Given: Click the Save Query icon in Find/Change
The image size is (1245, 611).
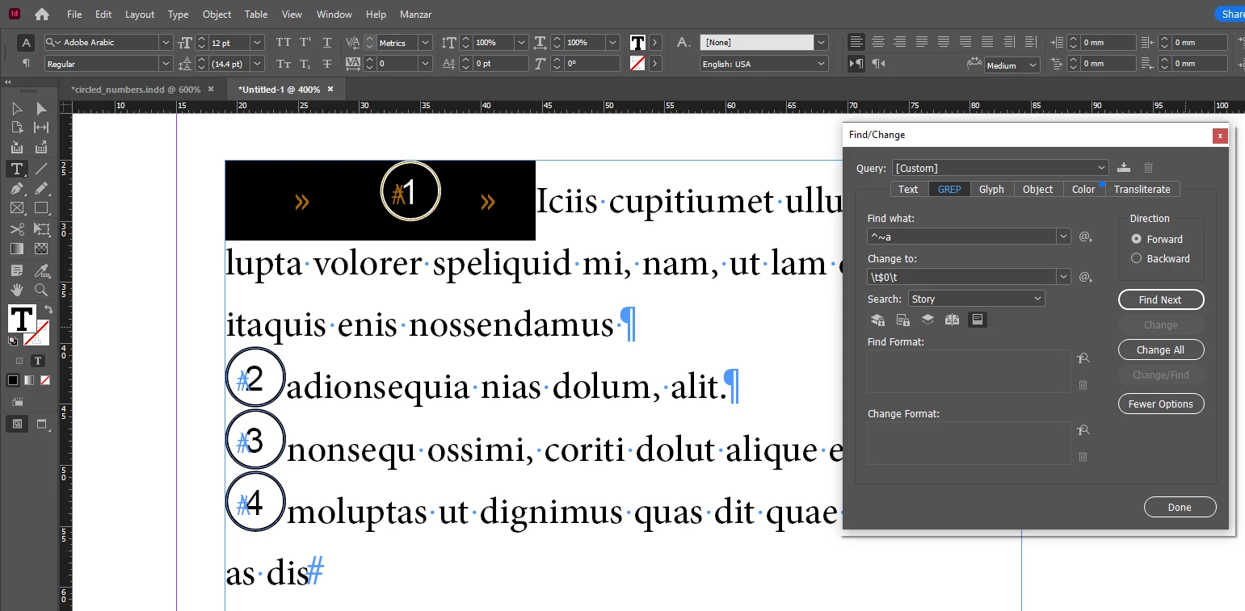Looking at the screenshot, I should [1125, 168].
